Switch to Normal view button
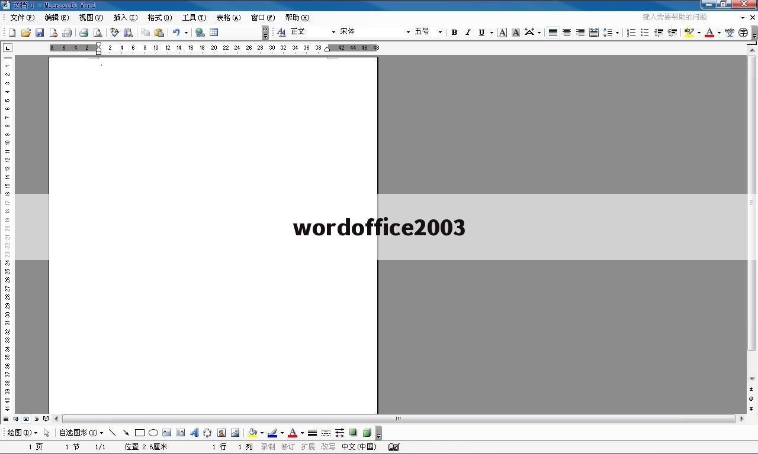 (7, 419)
